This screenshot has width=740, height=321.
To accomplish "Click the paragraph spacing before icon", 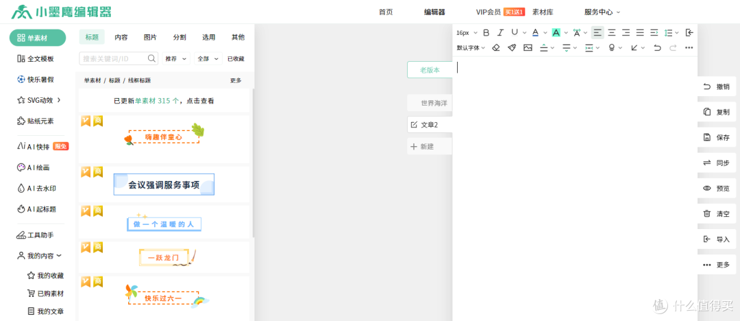I will click(x=543, y=48).
